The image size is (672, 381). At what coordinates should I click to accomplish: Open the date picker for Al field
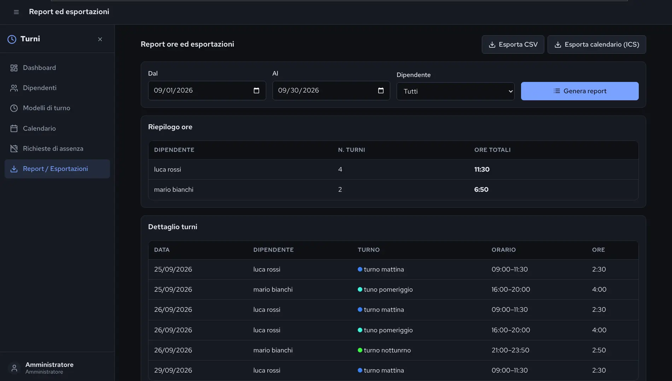pyautogui.click(x=381, y=90)
